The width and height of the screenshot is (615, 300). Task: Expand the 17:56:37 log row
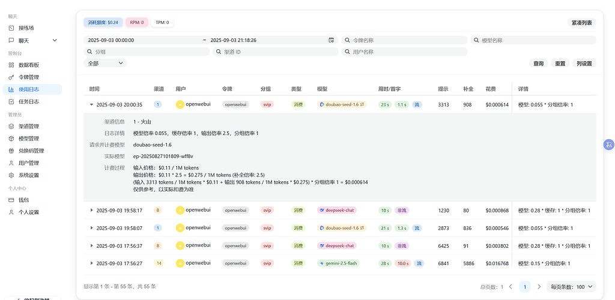(91, 245)
